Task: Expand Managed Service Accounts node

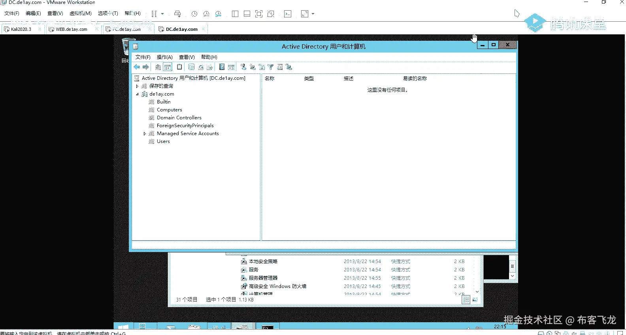Action: 145,134
